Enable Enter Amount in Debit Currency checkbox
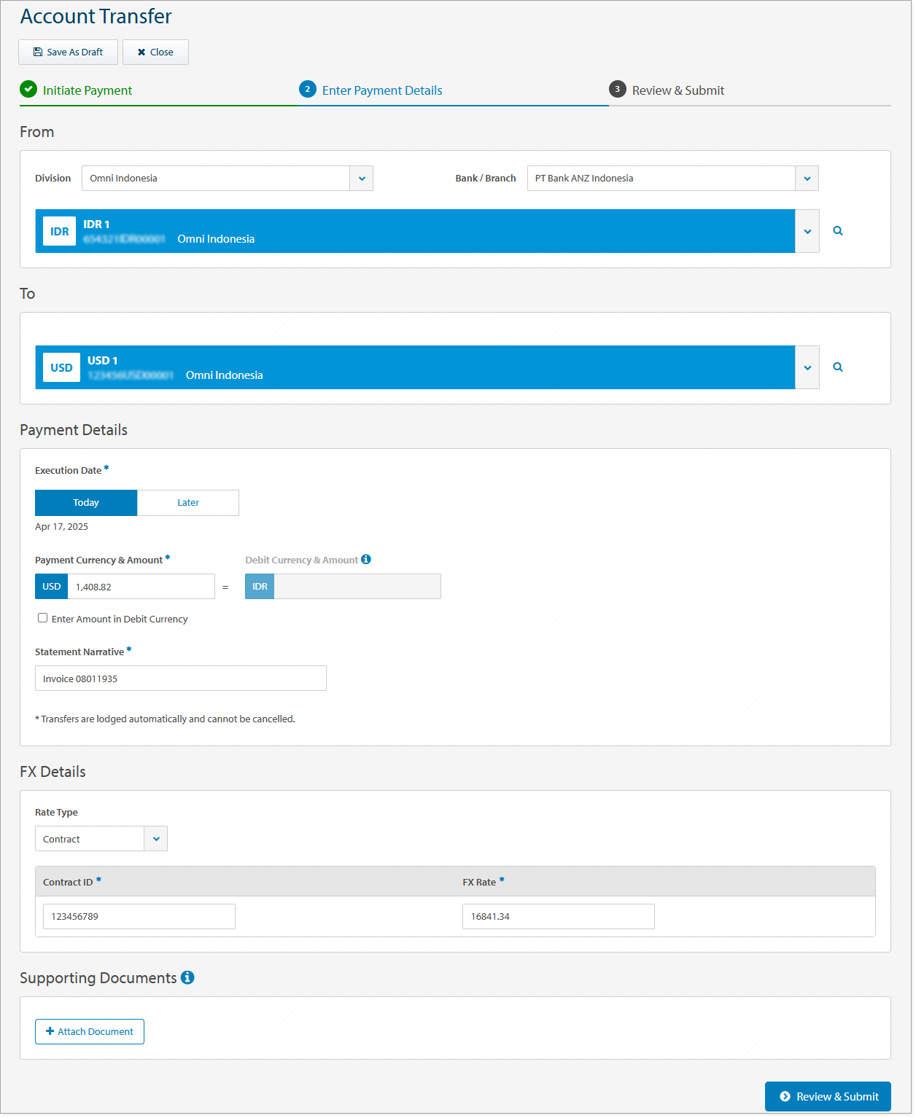 click(x=43, y=618)
